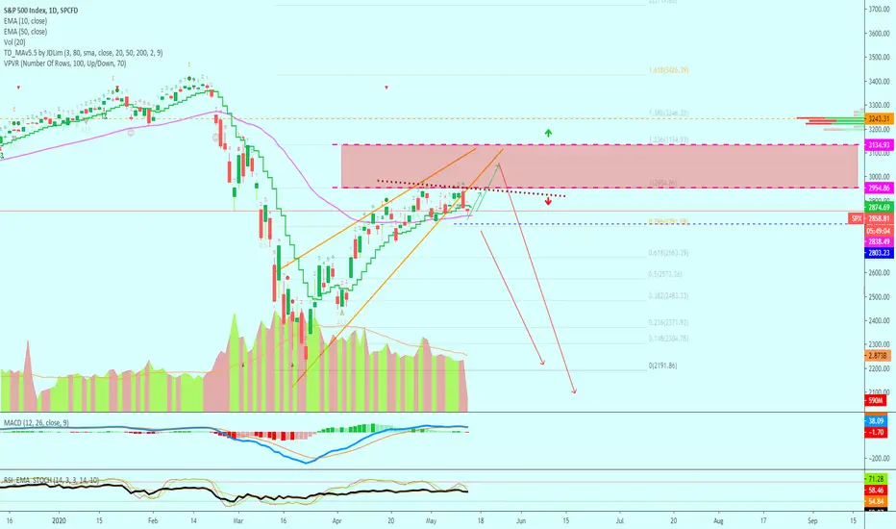Select the Vol (20) indicator legend

(x=14, y=42)
